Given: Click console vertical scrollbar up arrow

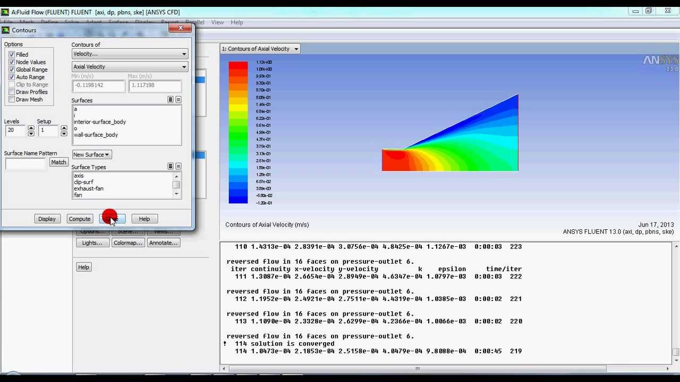Looking at the screenshot, I should [x=676, y=246].
